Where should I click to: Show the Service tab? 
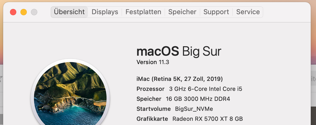248,12
